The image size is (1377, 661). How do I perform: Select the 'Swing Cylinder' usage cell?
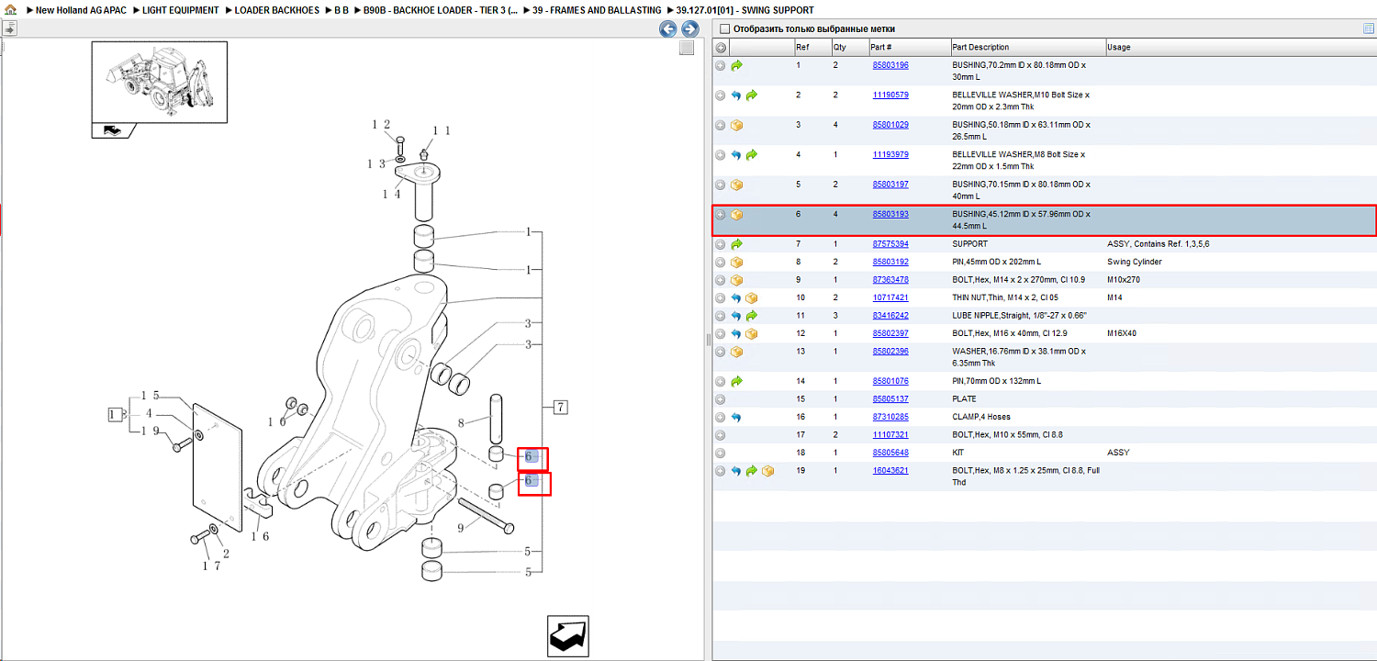pyautogui.click(x=1135, y=263)
